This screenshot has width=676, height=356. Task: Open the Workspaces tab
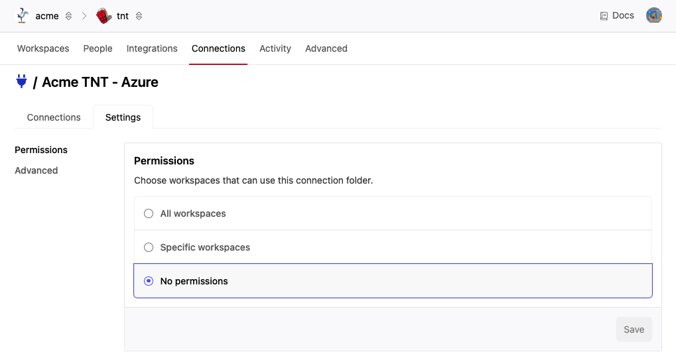pos(43,48)
